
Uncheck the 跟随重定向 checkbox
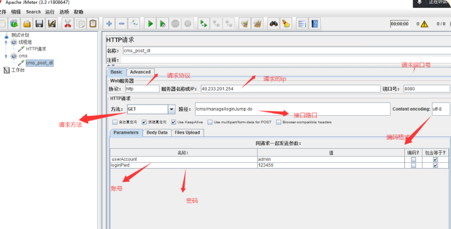[x=144, y=122]
